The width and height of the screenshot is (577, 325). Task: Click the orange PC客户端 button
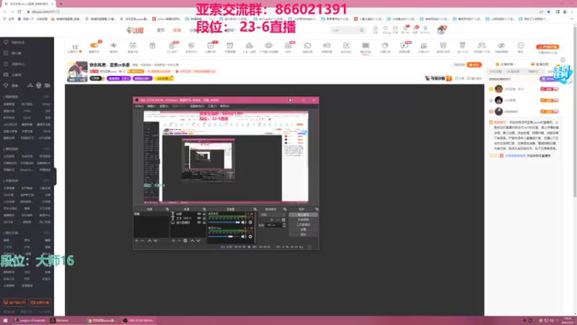547,47
